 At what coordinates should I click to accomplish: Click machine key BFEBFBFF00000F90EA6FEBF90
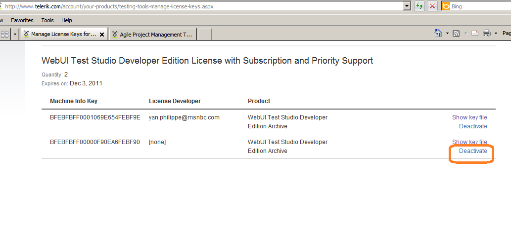(95, 142)
